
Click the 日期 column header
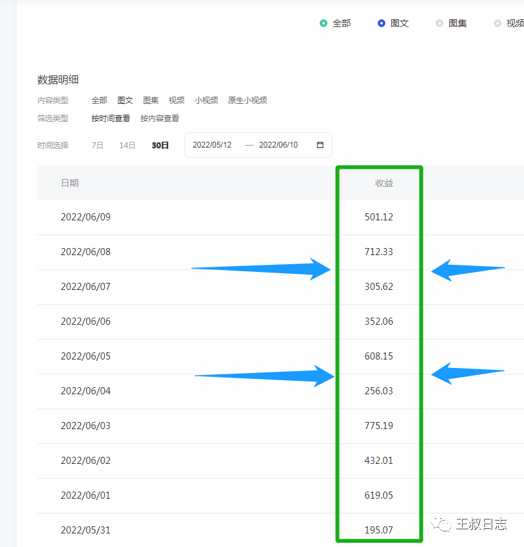pyautogui.click(x=70, y=183)
